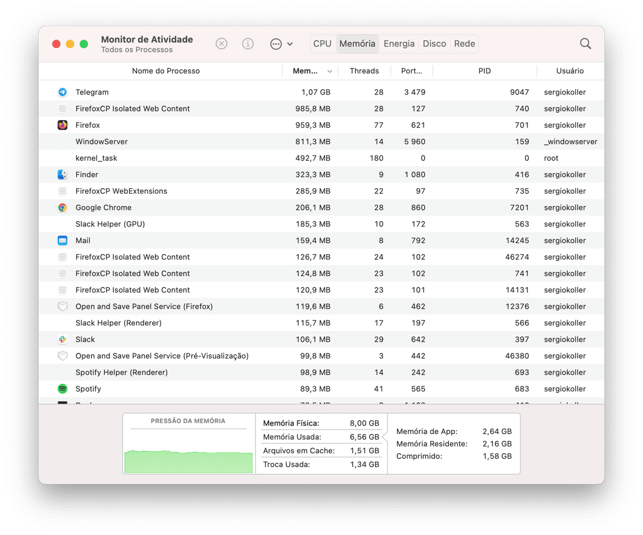
Task: Click the root user cell
Action: tap(551, 158)
